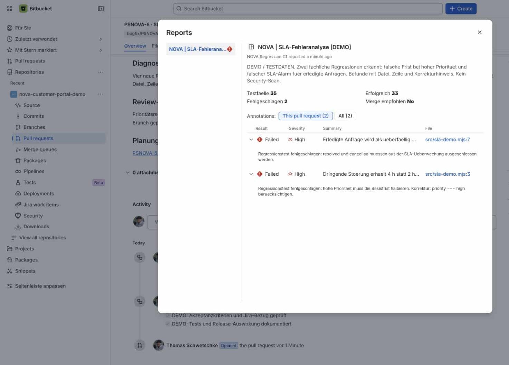Click the Bitbucket logo icon
The image size is (509, 365).
click(23, 9)
